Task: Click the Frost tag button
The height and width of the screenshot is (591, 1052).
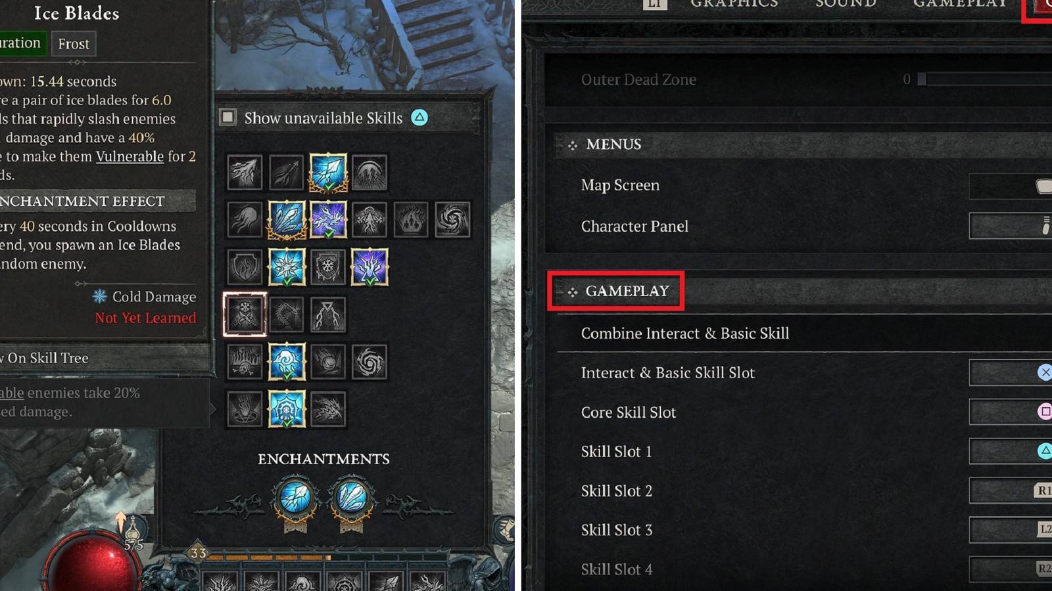Action: (74, 44)
